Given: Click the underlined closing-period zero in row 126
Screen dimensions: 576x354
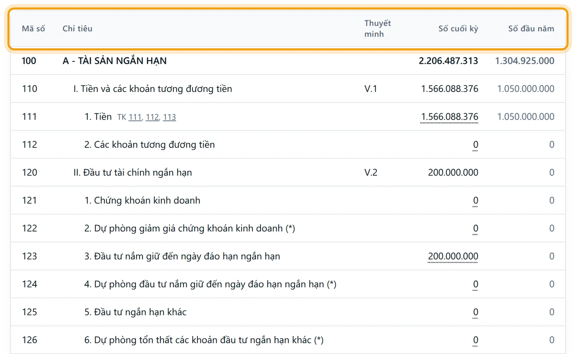Looking at the screenshot, I should [475, 340].
